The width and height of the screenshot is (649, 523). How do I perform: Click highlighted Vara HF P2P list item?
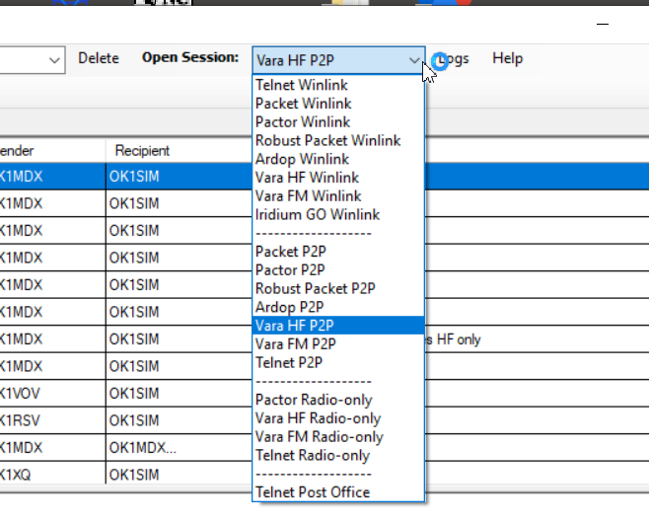338,326
